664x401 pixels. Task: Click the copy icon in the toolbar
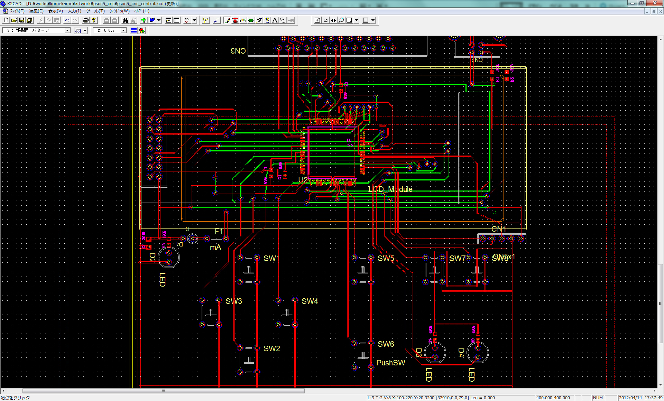(48, 20)
